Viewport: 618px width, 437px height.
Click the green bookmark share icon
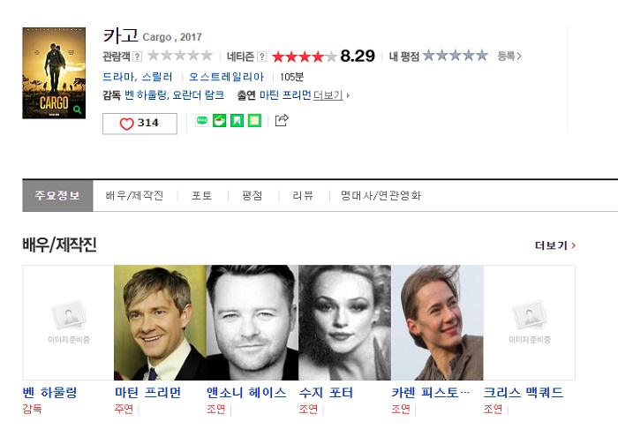point(237,120)
